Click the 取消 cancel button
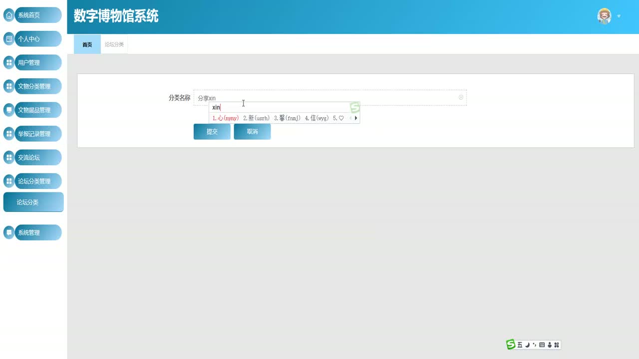The height and width of the screenshot is (359, 639). [x=252, y=132]
